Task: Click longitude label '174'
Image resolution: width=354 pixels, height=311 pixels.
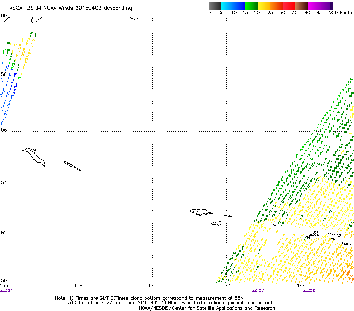Action: [227, 286]
